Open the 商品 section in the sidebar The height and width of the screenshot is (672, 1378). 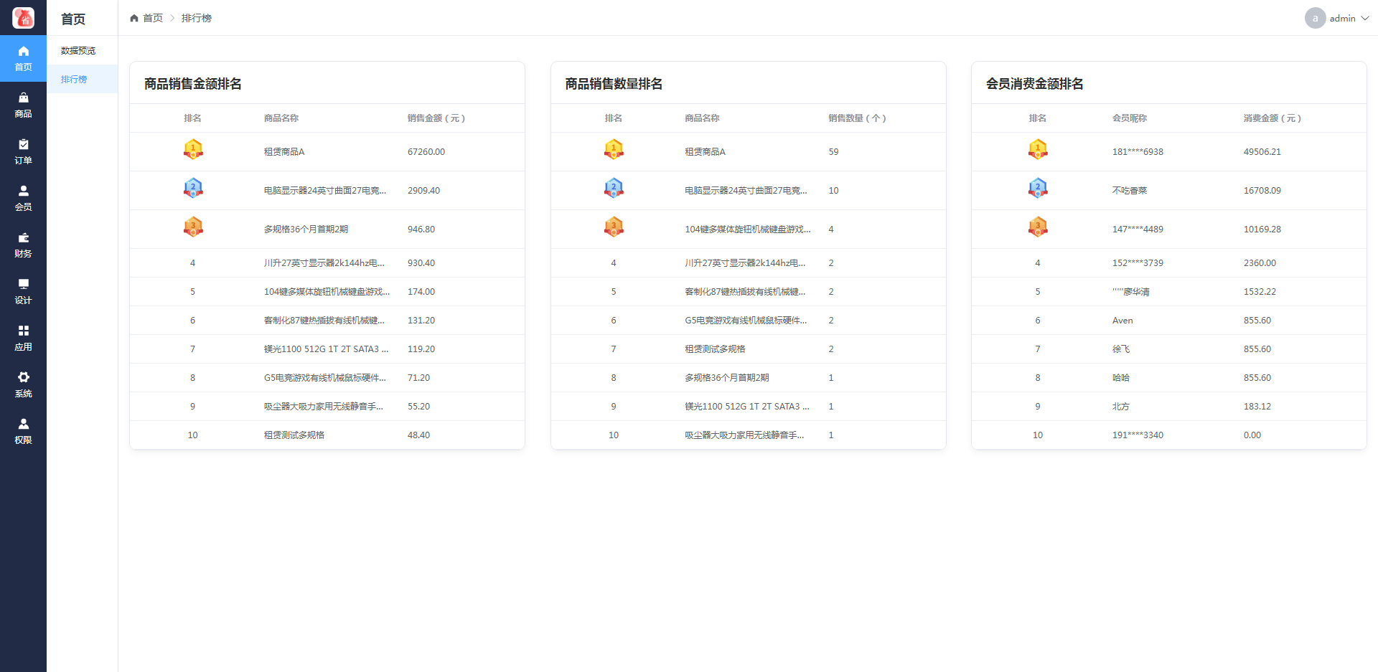tap(23, 105)
